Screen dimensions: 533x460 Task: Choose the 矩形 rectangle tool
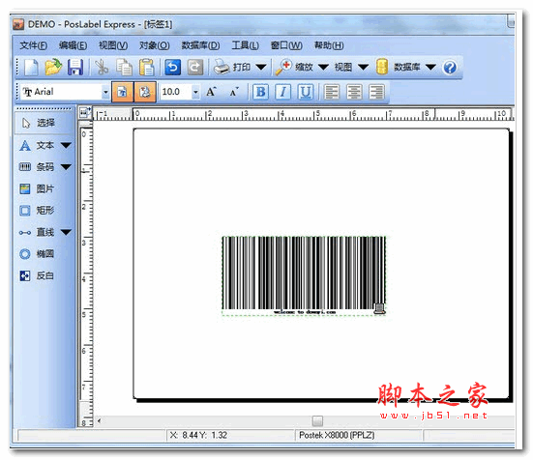pos(37,211)
